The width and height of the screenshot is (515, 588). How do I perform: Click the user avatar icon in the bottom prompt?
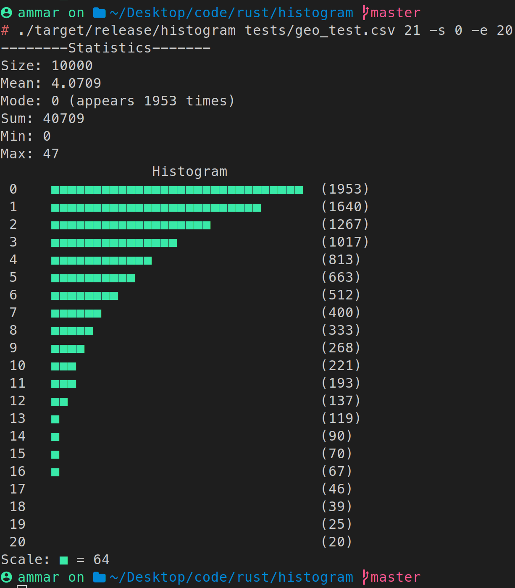(x=6, y=577)
